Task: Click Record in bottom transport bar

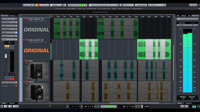Action: (x=114, y=106)
